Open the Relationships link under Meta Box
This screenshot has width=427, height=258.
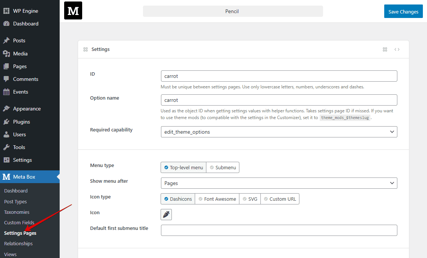click(18, 243)
